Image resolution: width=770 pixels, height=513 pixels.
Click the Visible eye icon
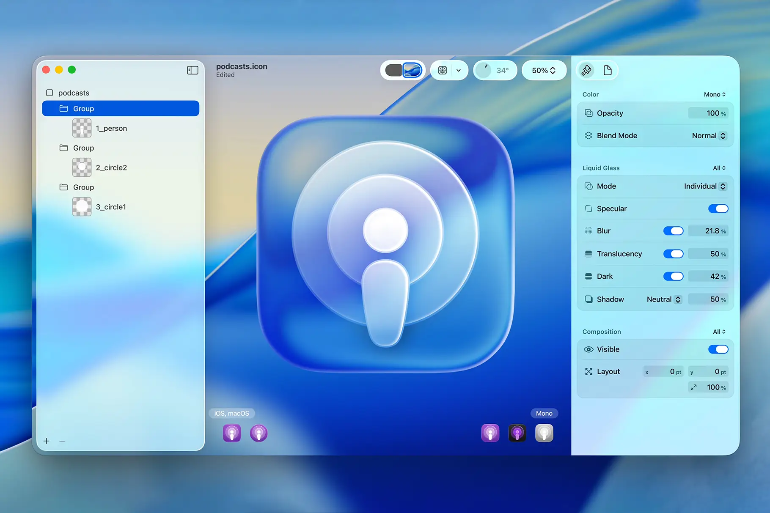point(588,349)
